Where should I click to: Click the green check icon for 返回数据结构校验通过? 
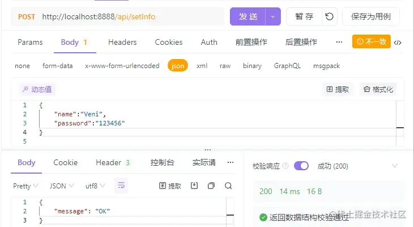click(x=263, y=217)
